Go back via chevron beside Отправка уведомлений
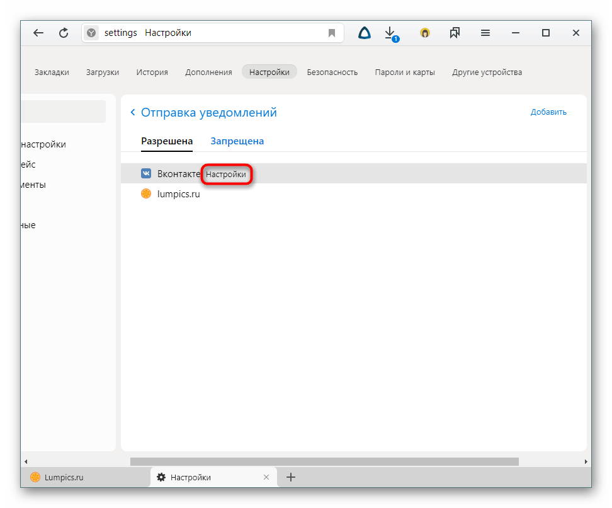612x508 pixels. point(133,113)
